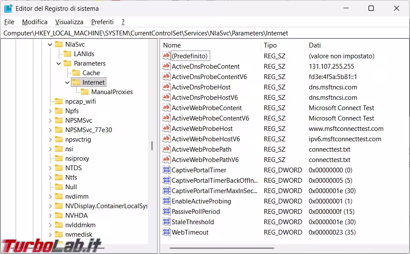The width and height of the screenshot is (410, 254).
Task: Click the values pane horizontal scrollbar
Action: (x=221, y=248)
